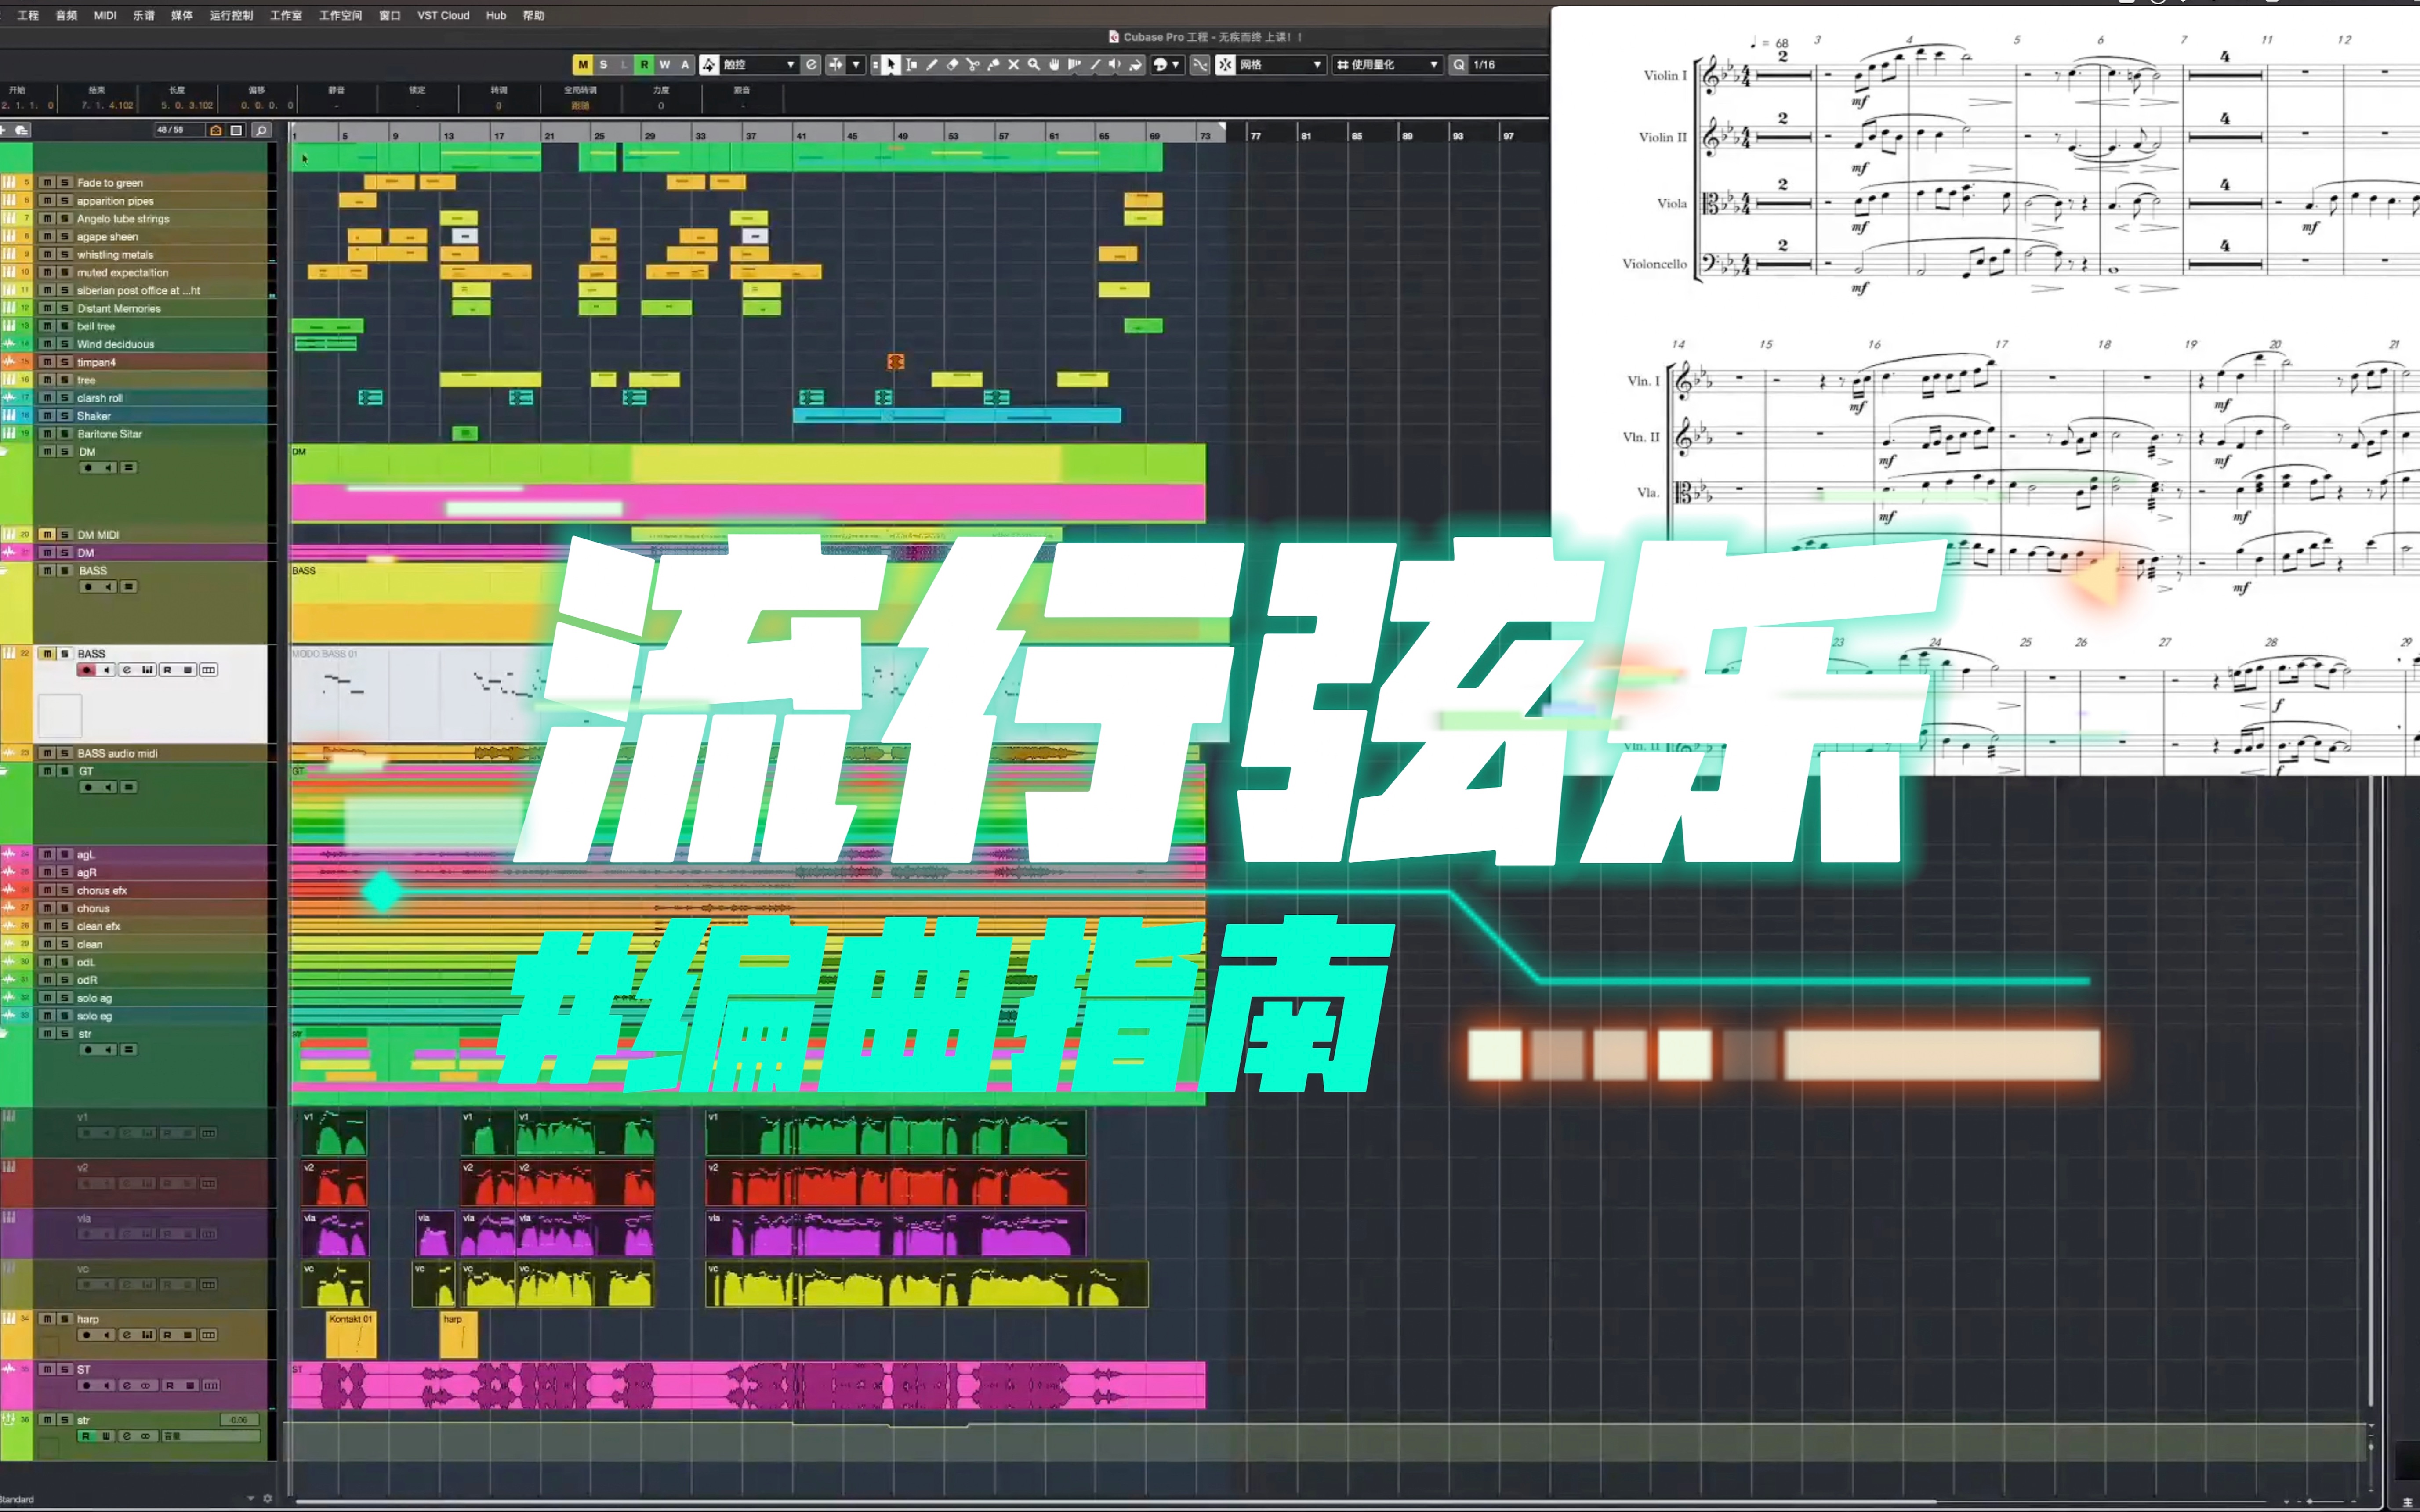Image resolution: width=2420 pixels, height=1512 pixels.
Task: Open the 帮助 menu
Action: click(533, 15)
